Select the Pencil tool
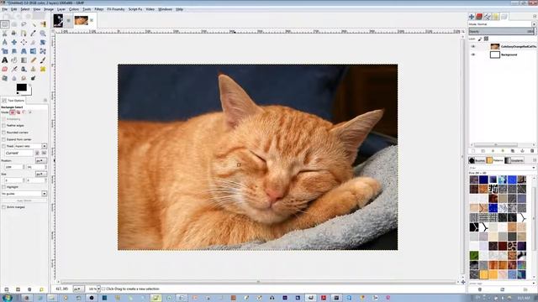Screen dimensions: 538x302 click(x=34, y=60)
